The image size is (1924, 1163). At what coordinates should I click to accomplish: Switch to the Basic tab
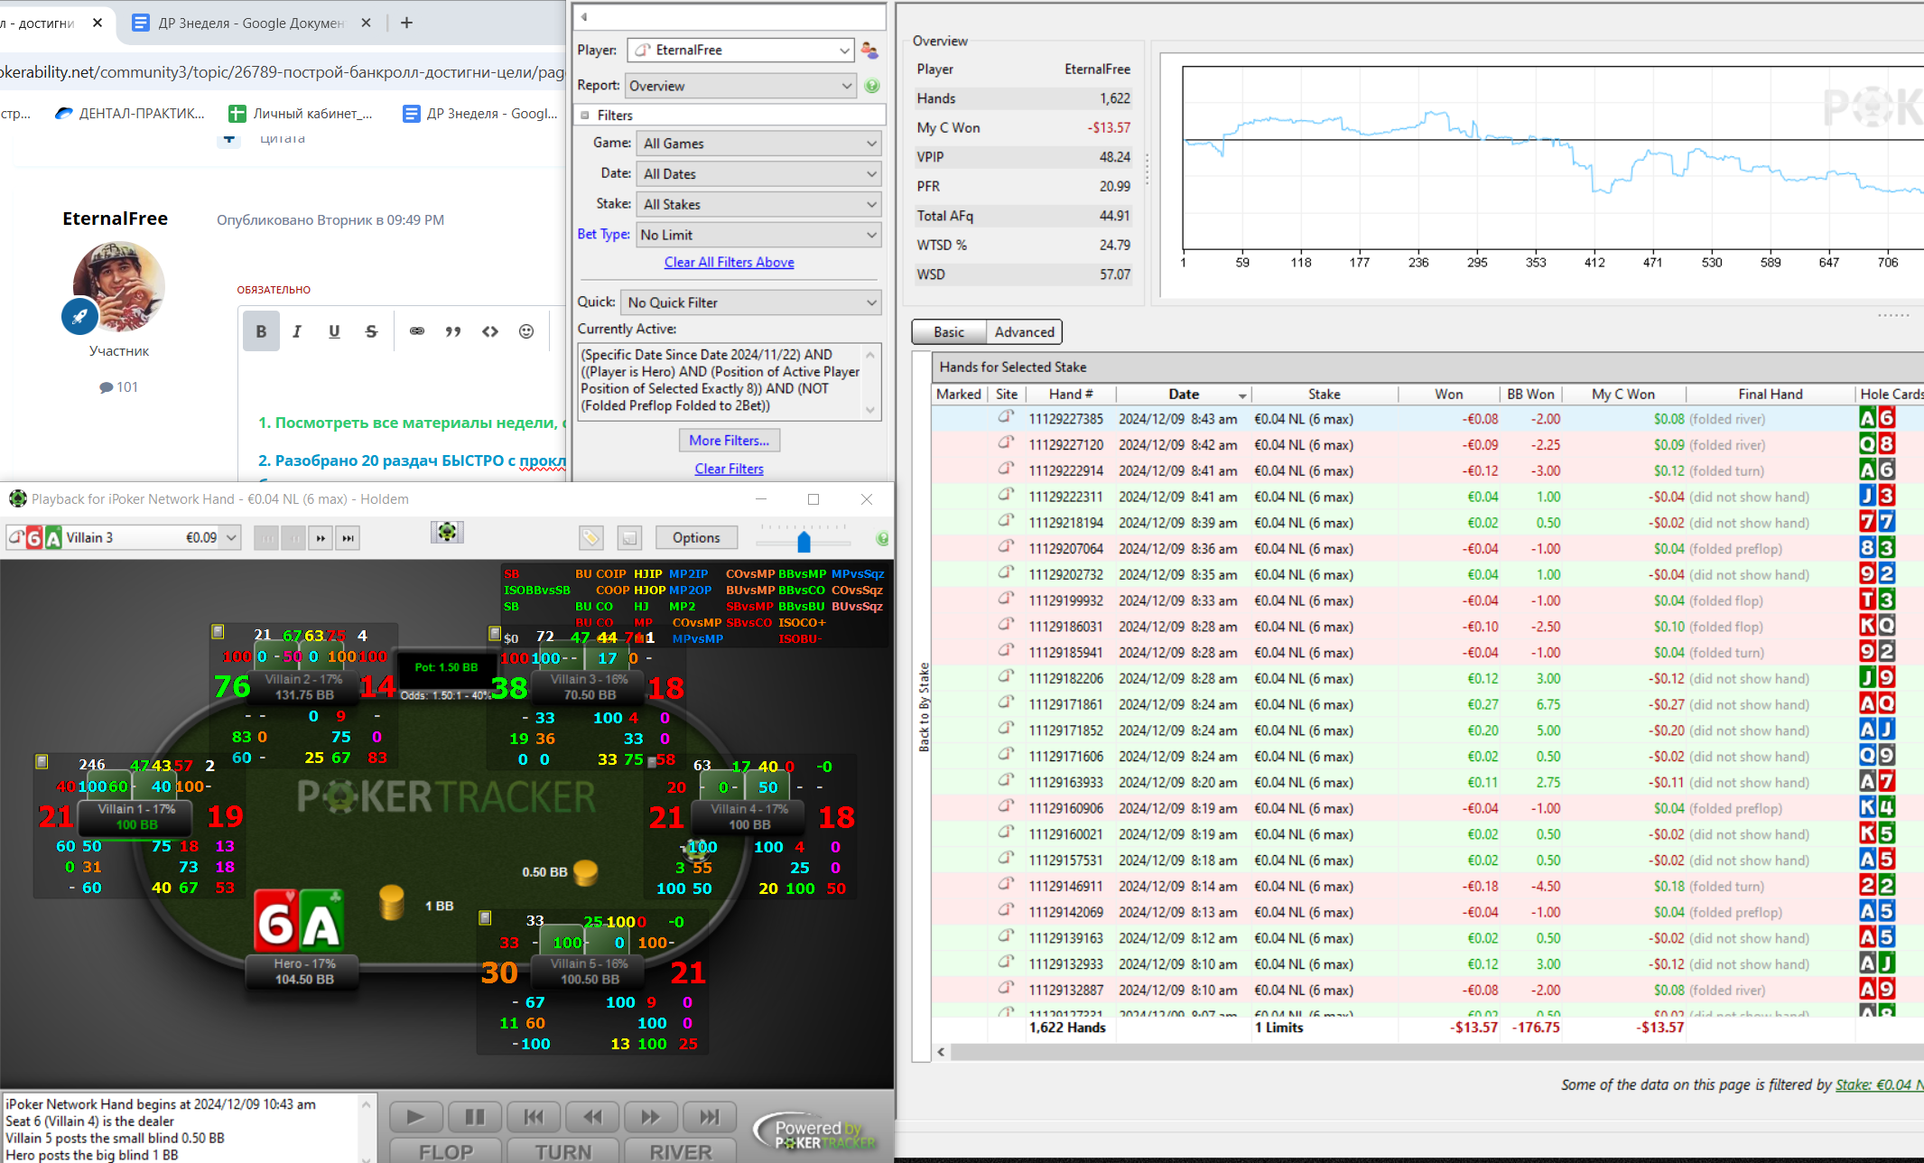pyautogui.click(x=949, y=332)
